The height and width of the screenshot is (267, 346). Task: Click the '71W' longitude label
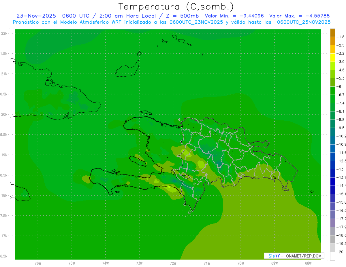(207, 263)
